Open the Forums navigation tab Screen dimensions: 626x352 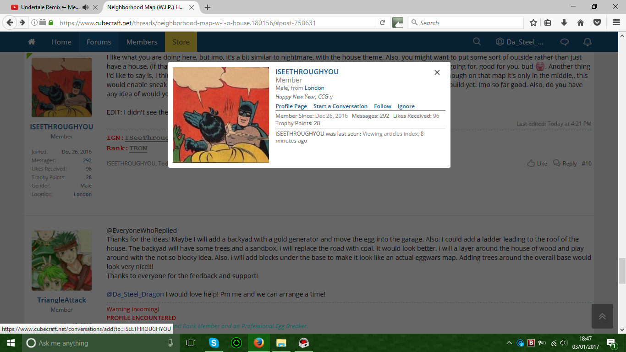click(x=99, y=42)
